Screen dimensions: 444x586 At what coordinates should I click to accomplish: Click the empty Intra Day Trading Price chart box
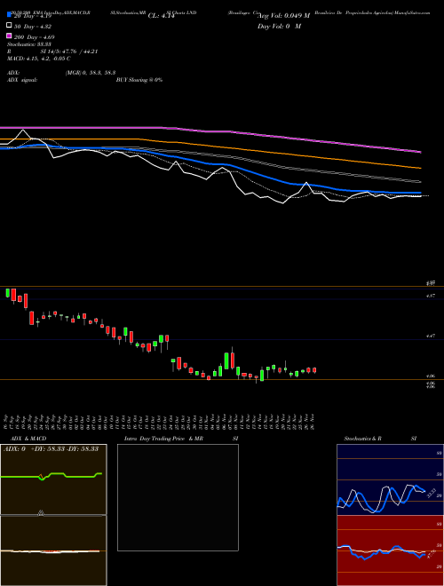coord(178,497)
